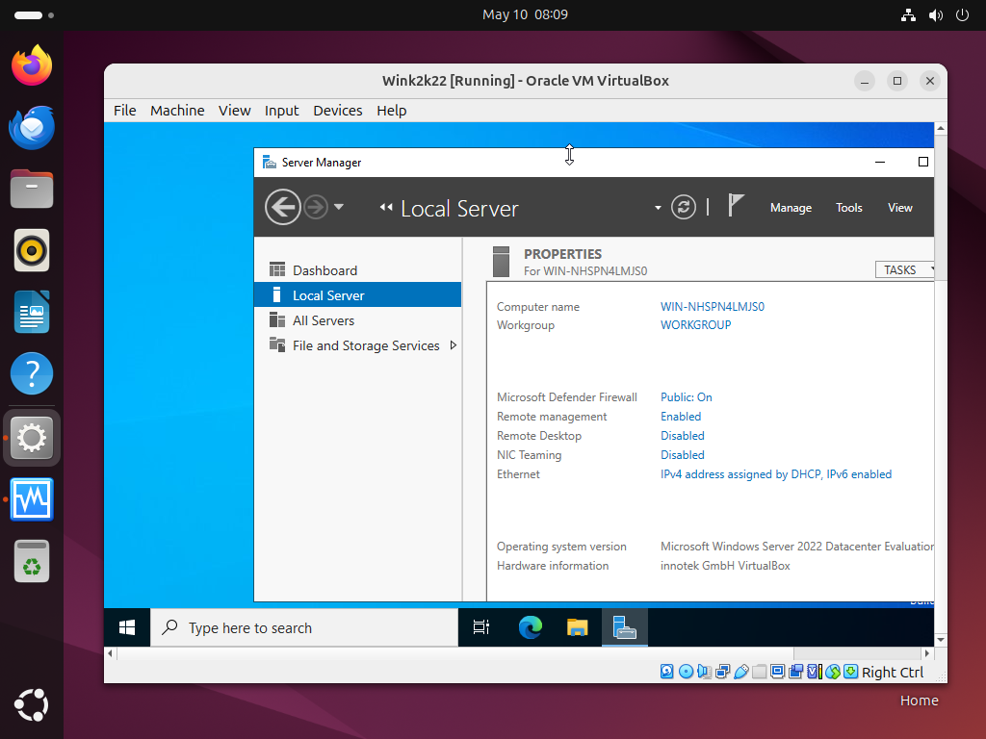Open VirtualBox Help menu
This screenshot has height=739, width=986.
point(392,111)
